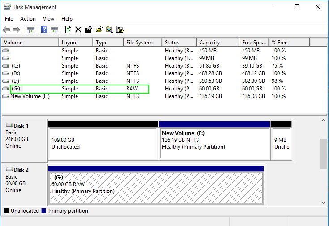Viewport: 329px width, 226px height.
Task: Sort by the File System column header
Action: click(142, 43)
